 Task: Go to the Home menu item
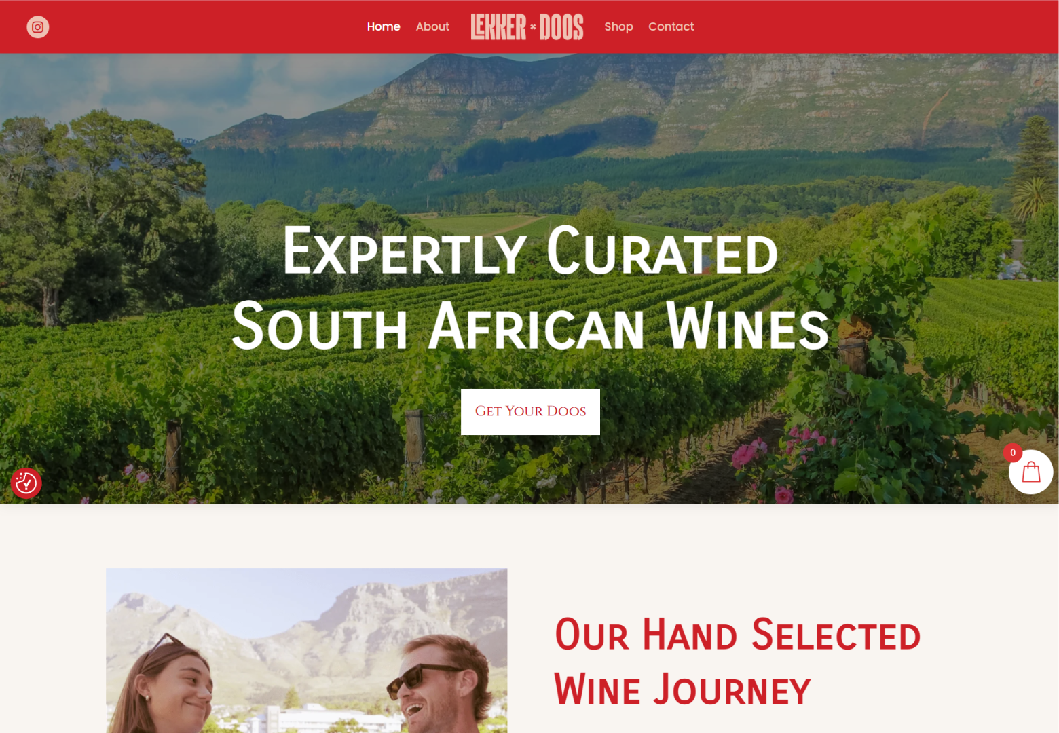[384, 26]
